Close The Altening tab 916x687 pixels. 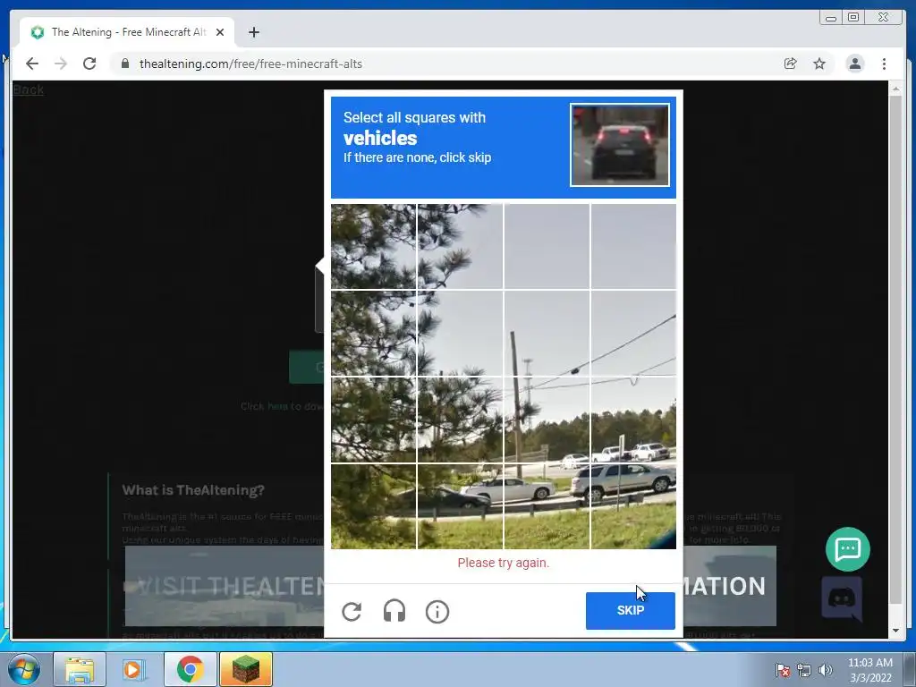220,32
